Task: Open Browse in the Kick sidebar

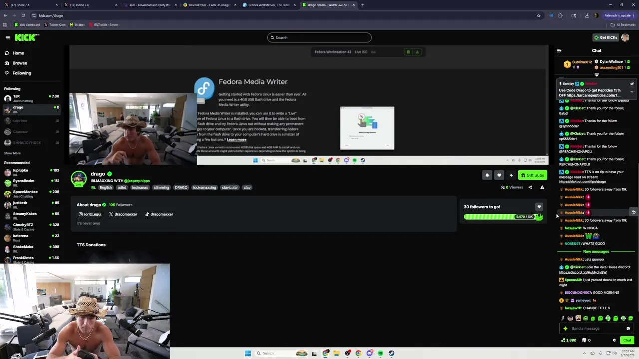Action: pyautogui.click(x=16, y=63)
